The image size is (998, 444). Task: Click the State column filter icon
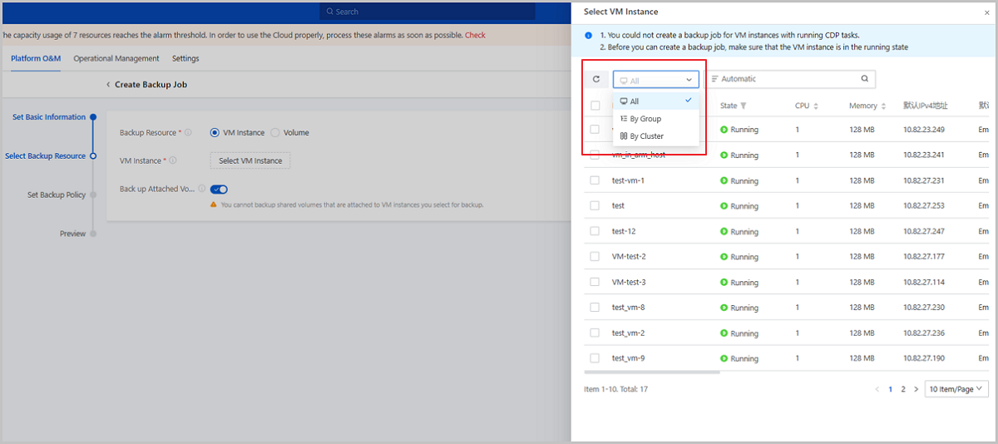click(x=744, y=106)
